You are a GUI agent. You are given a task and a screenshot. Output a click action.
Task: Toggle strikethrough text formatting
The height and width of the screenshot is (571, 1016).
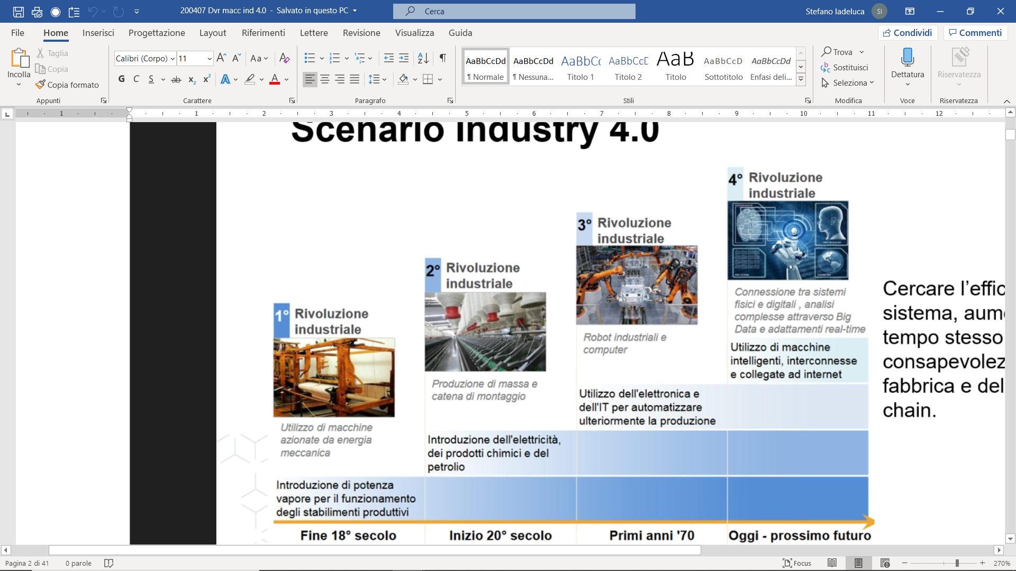click(x=176, y=79)
